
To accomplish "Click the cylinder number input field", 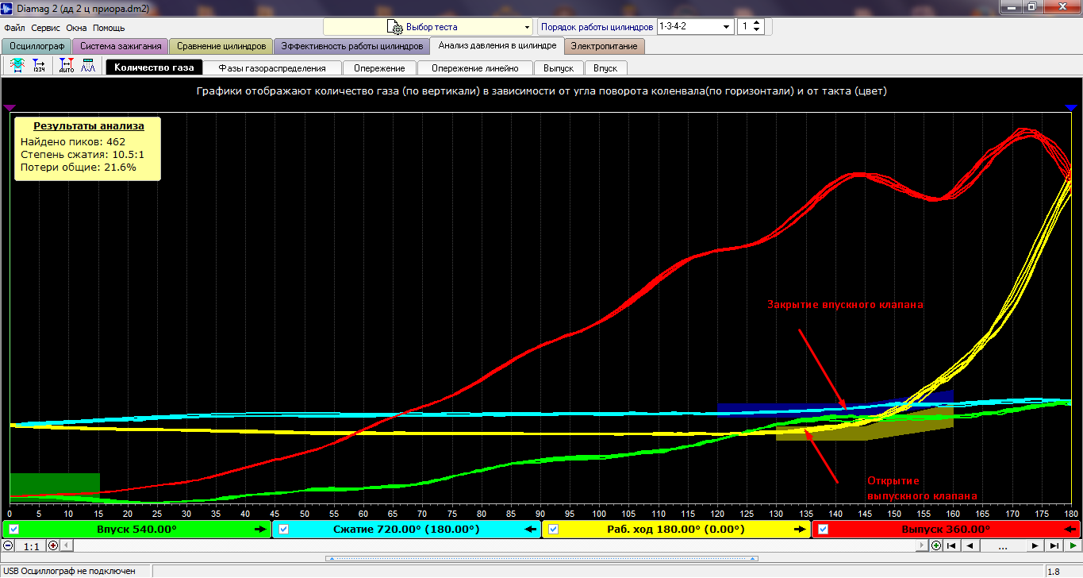I will pyautogui.click(x=744, y=26).
